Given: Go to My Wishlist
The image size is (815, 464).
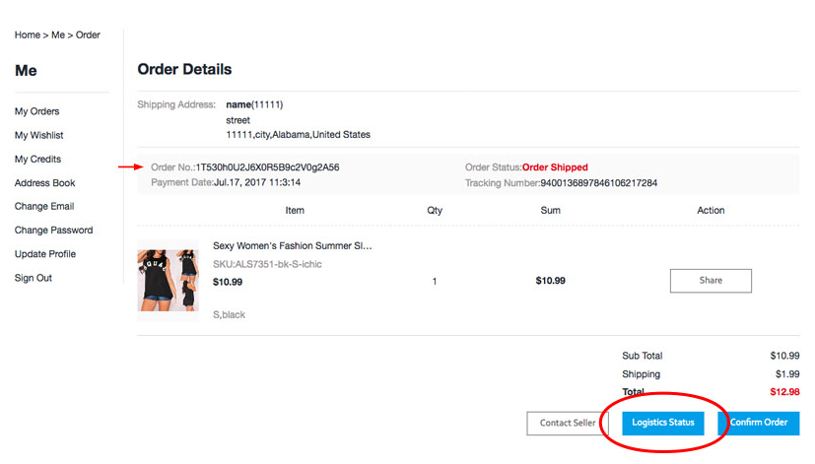Looking at the screenshot, I should pyautogui.click(x=39, y=135).
